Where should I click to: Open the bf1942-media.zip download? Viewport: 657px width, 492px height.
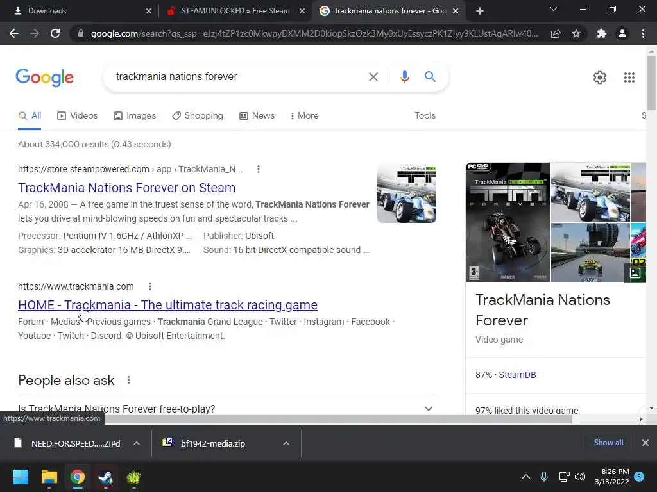213,443
